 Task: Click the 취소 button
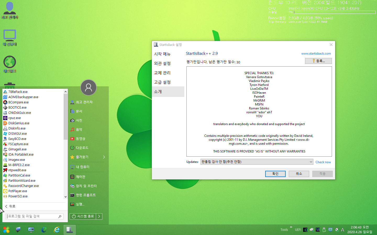(299, 174)
